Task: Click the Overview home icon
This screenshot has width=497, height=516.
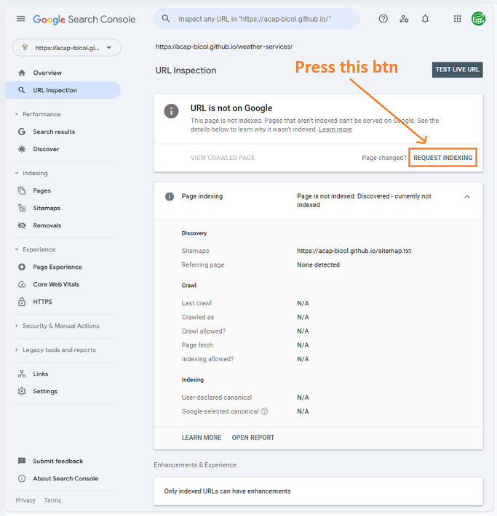Action: (x=22, y=73)
